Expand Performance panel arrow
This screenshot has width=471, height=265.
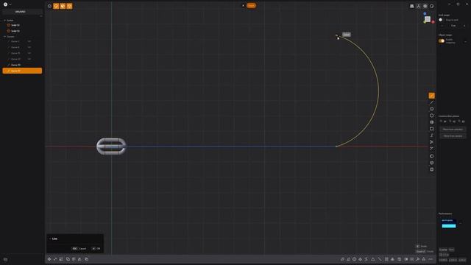461,223
